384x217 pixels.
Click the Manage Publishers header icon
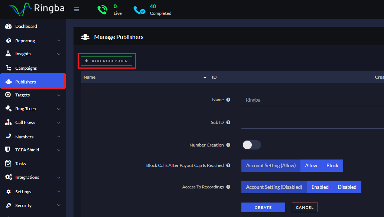pos(85,37)
